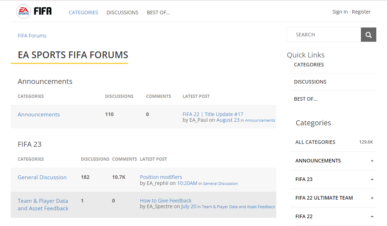Image resolution: width=387 pixels, height=226 pixels.
Task: Open the Position modifiers post
Action: point(161,177)
